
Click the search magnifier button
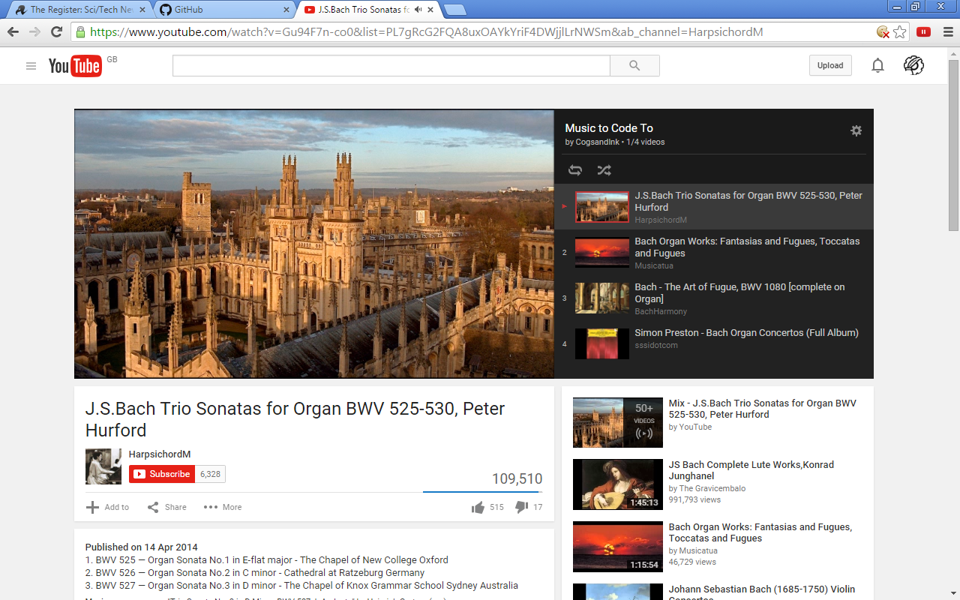click(x=634, y=66)
